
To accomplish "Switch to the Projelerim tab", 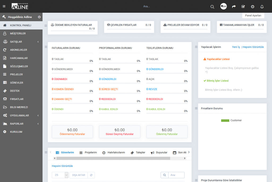I will tap(88, 153).
